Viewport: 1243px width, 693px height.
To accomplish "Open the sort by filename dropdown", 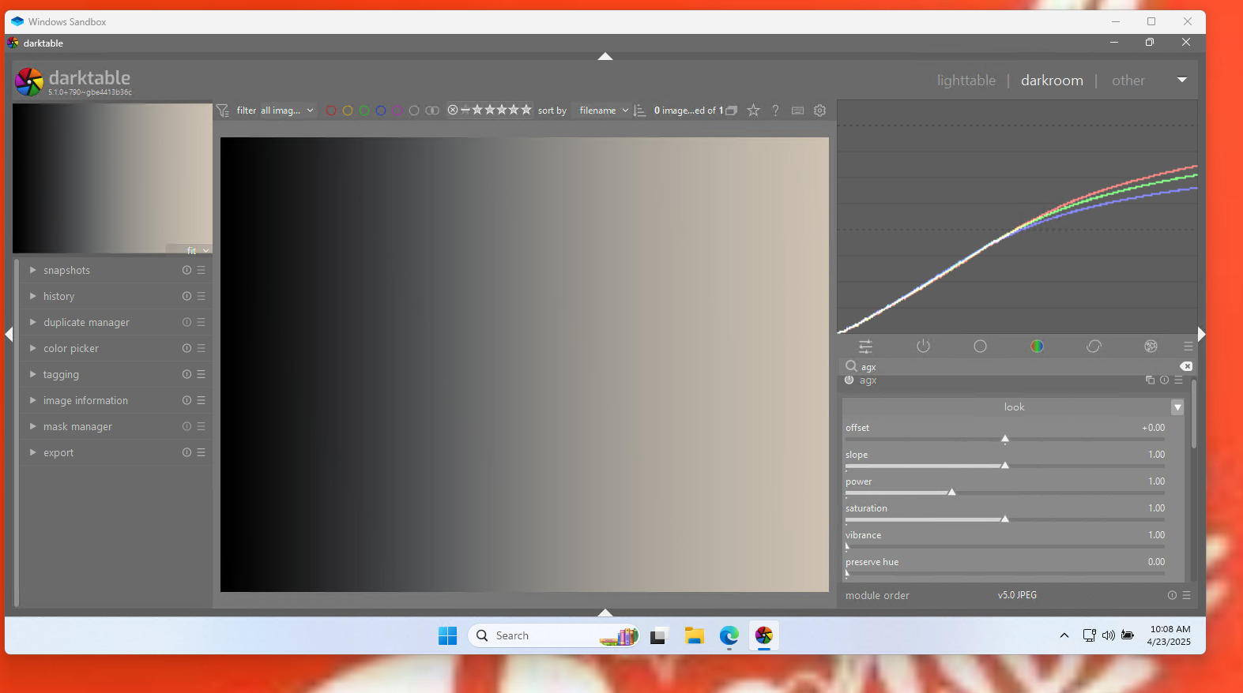I will pyautogui.click(x=603, y=111).
